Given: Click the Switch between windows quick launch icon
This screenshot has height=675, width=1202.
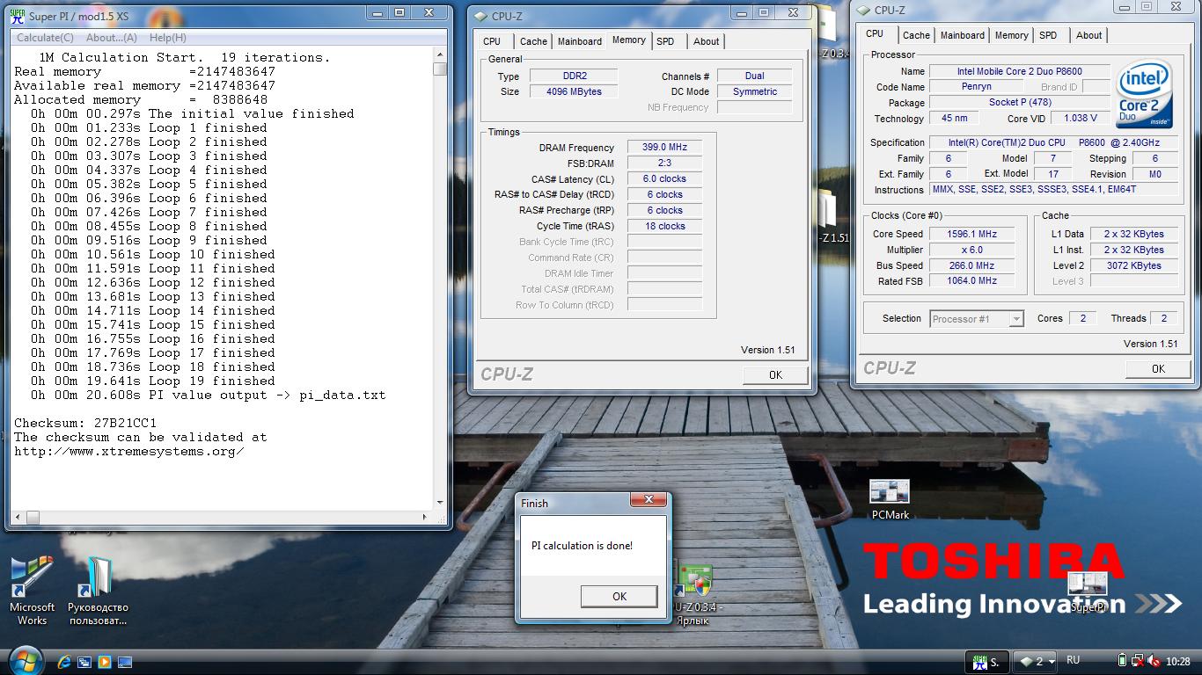Looking at the screenshot, I should (84, 661).
